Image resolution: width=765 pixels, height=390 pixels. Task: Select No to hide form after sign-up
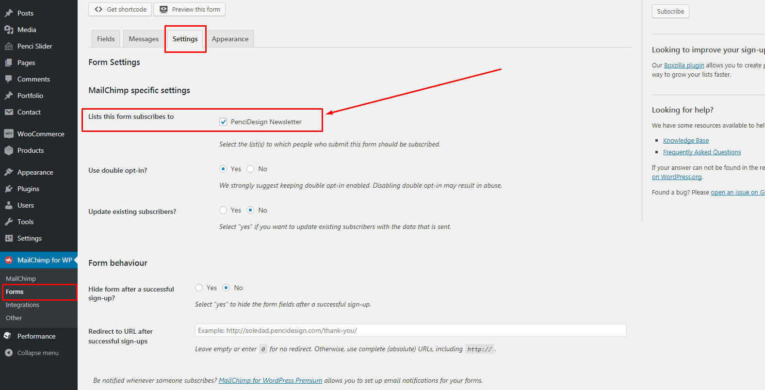(226, 288)
